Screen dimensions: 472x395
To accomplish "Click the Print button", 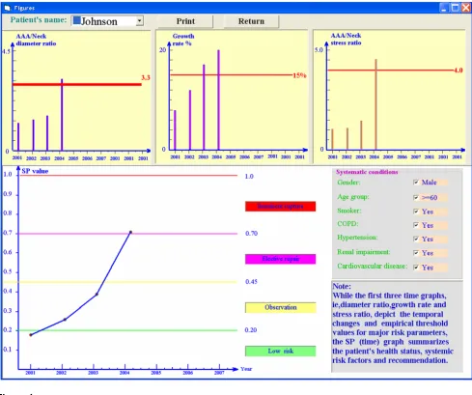I will click(185, 21).
